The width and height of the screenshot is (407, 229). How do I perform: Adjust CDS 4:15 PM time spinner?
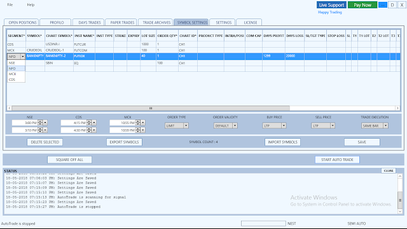89,123
